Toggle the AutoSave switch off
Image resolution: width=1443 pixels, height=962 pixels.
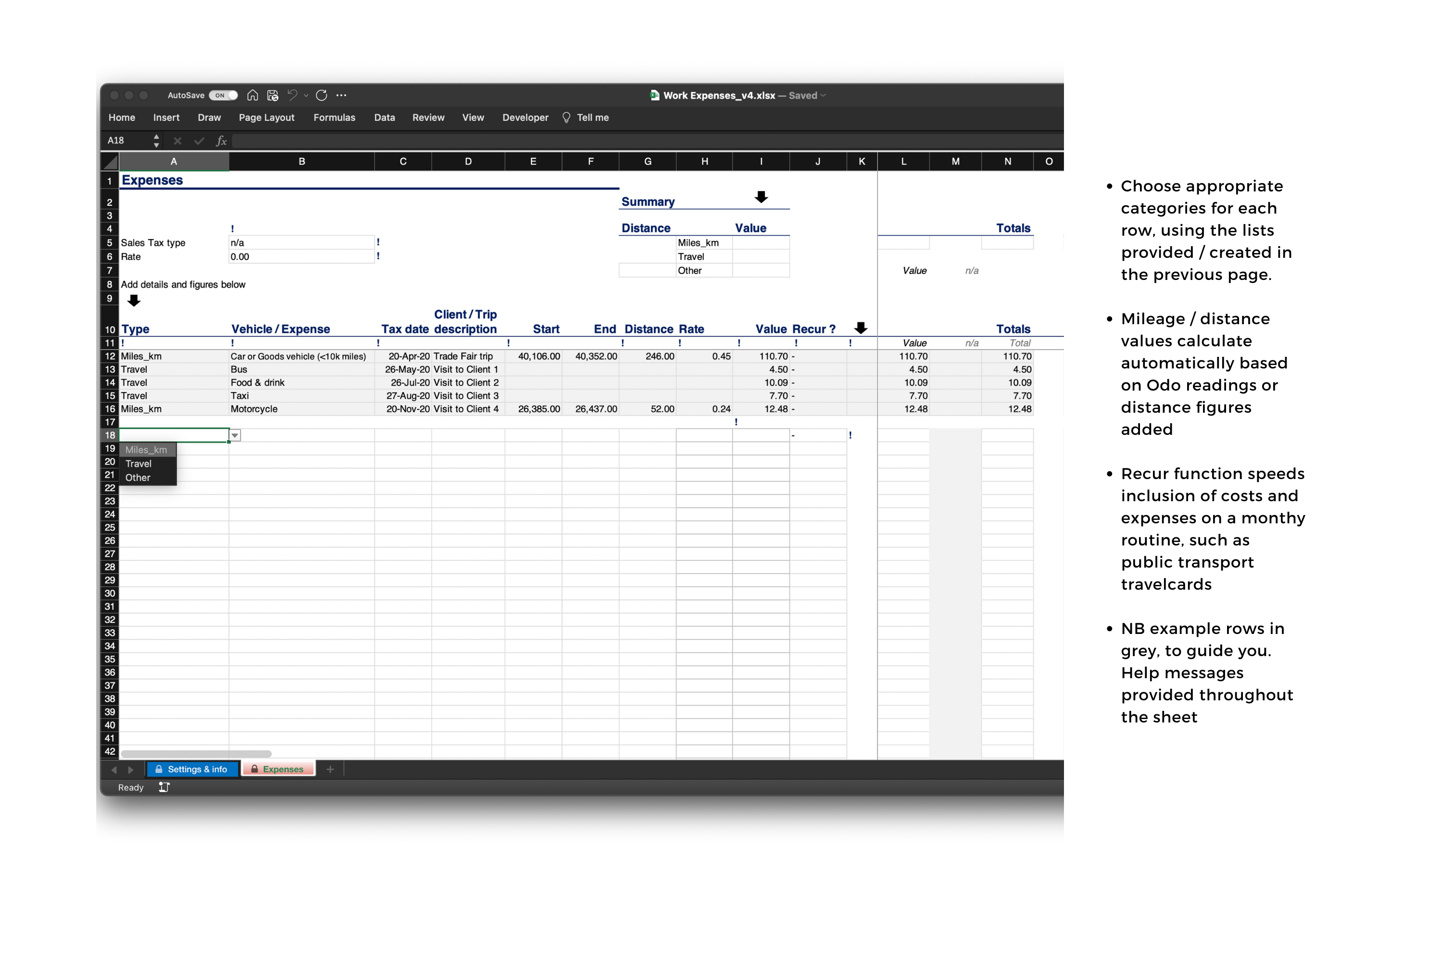[223, 95]
